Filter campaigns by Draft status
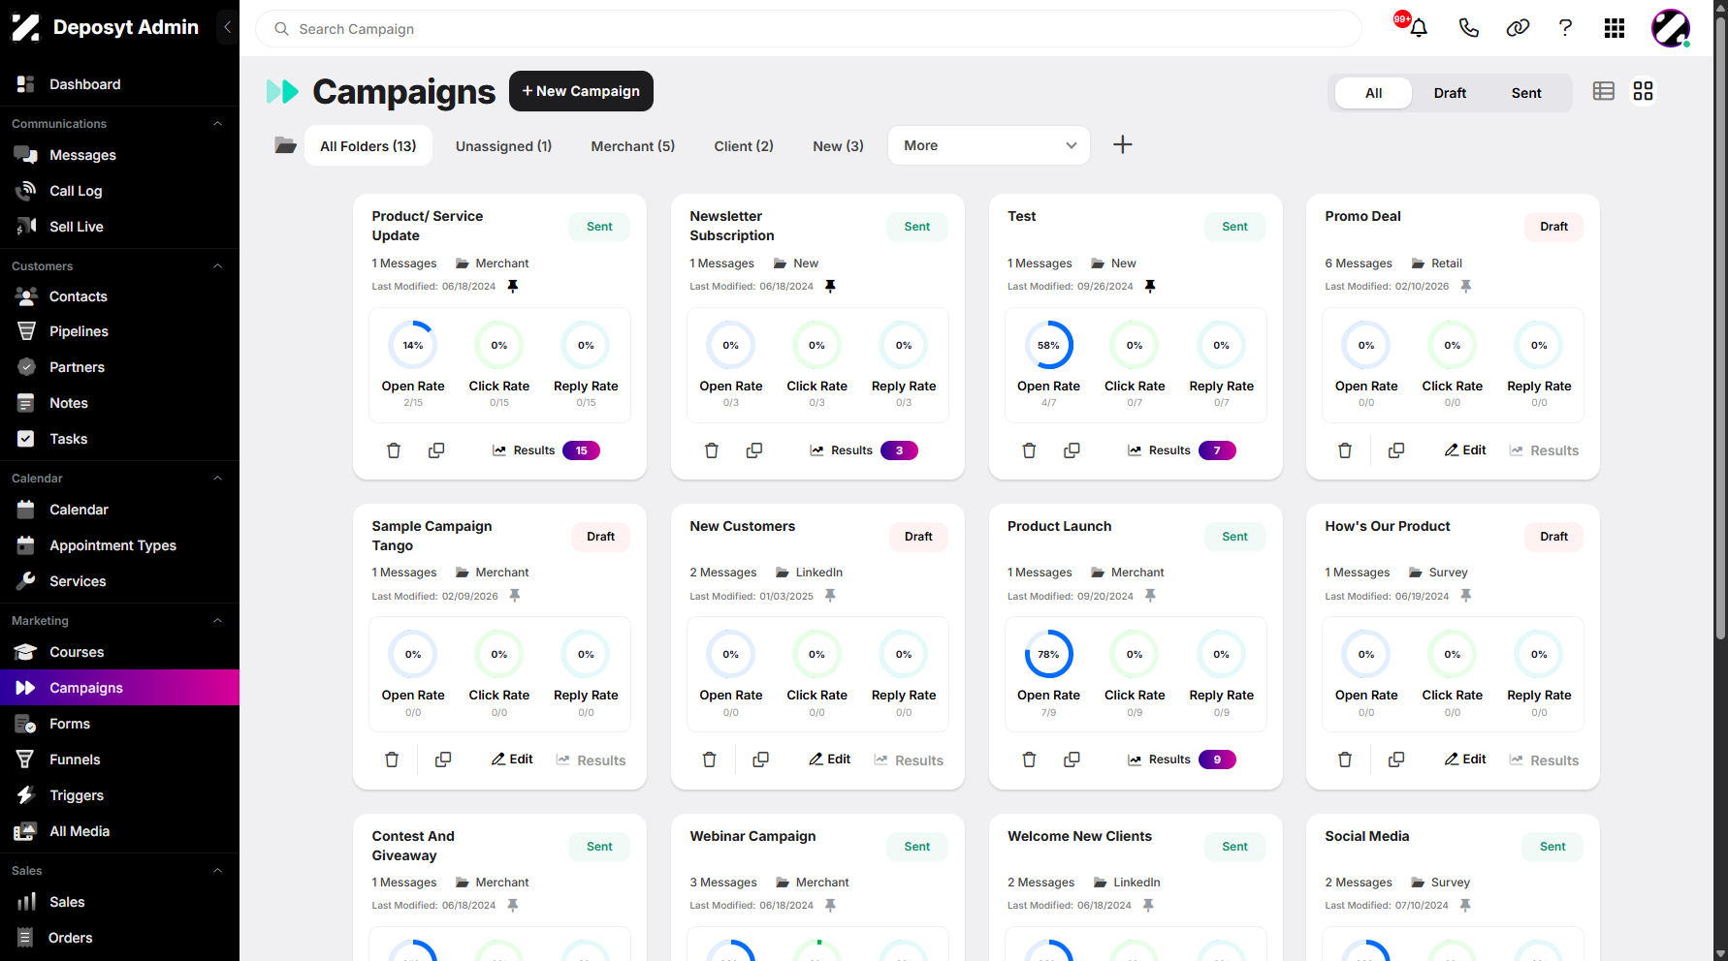The width and height of the screenshot is (1728, 961). [1450, 93]
